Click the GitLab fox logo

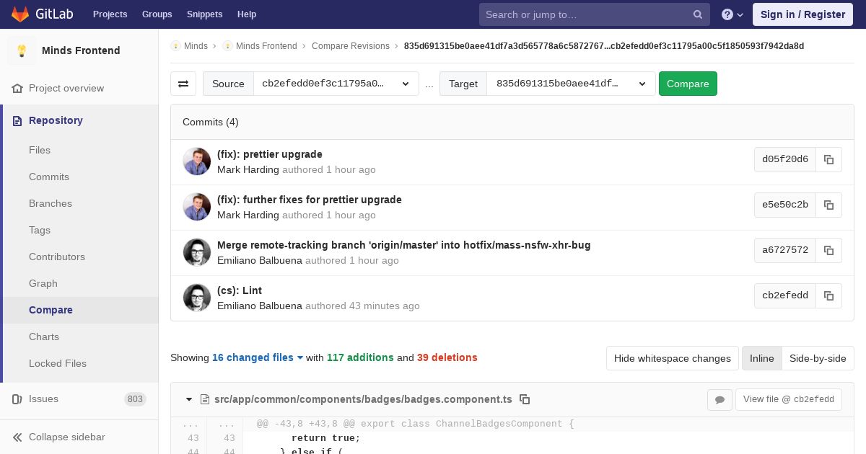(x=20, y=14)
